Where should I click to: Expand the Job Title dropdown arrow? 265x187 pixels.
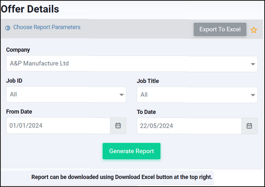253,95
